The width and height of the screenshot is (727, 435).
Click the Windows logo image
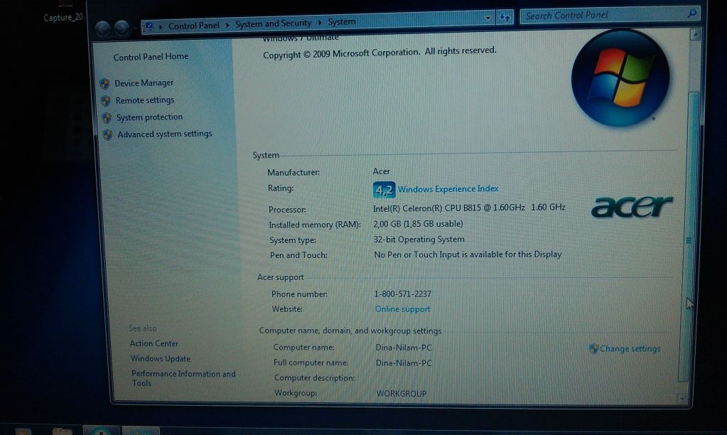[620, 78]
